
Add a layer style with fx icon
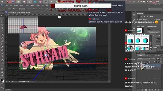pos(143,90)
